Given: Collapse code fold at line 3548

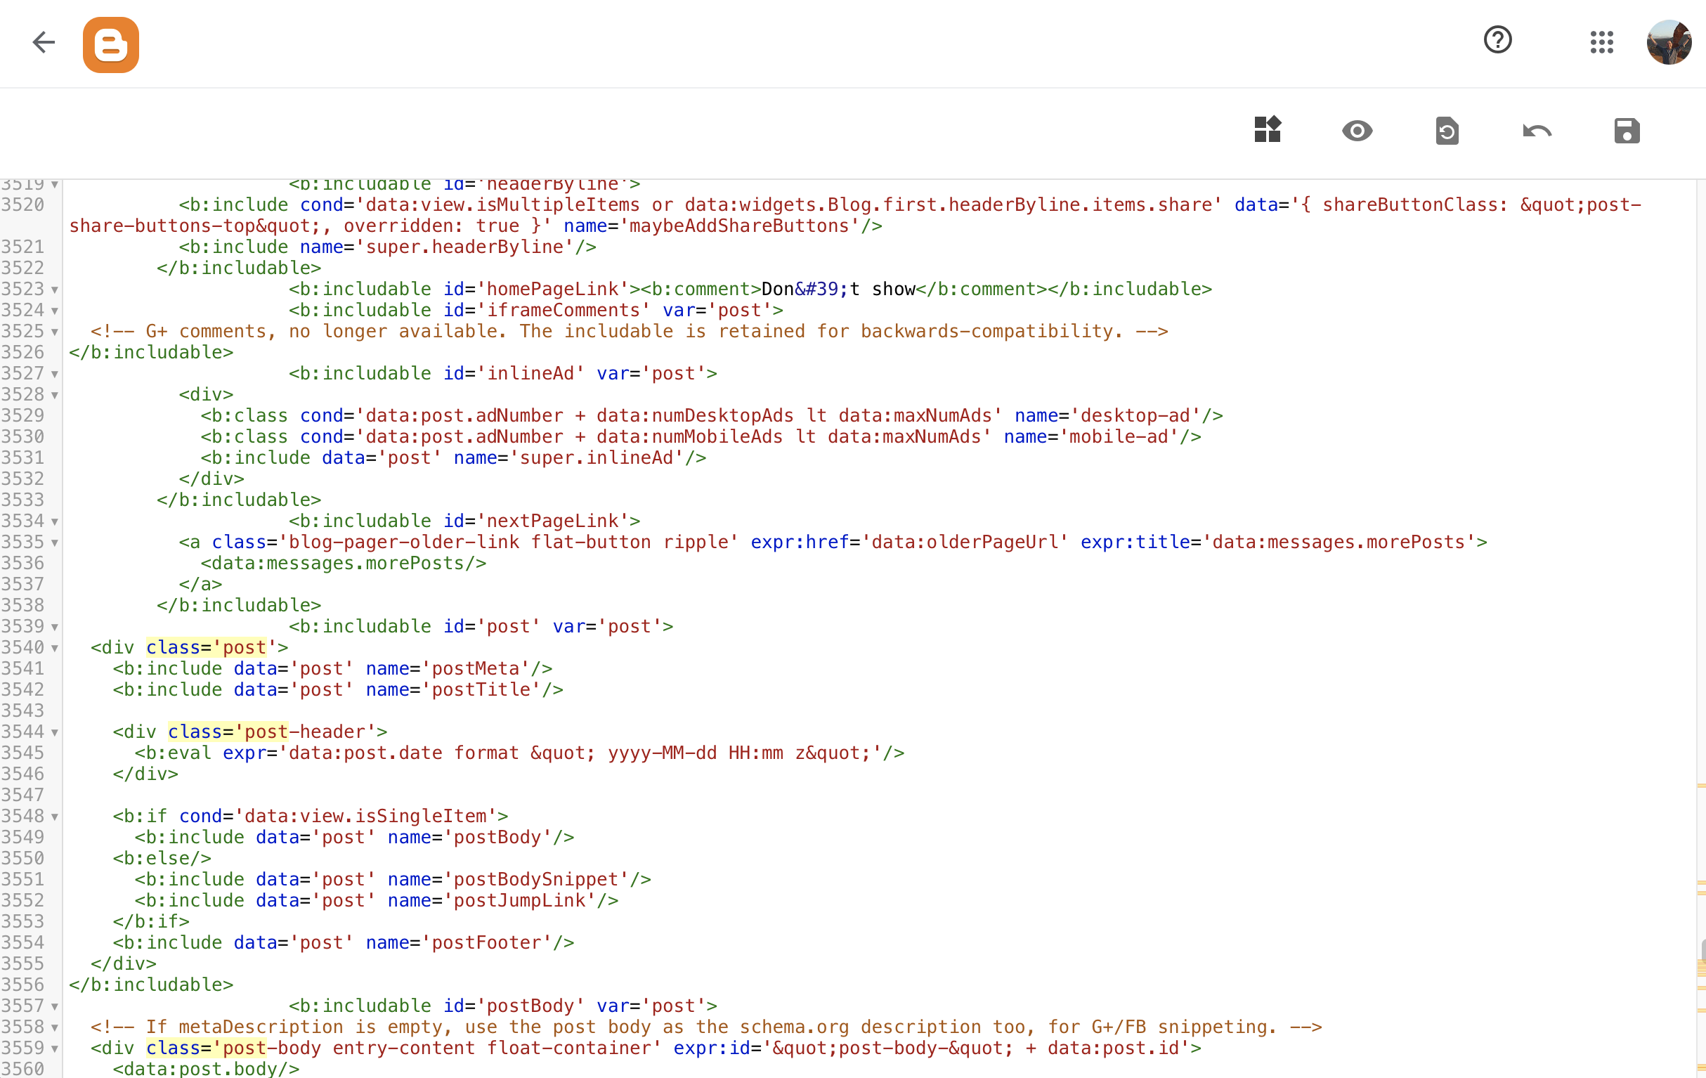Looking at the screenshot, I should click(x=55, y=817).
